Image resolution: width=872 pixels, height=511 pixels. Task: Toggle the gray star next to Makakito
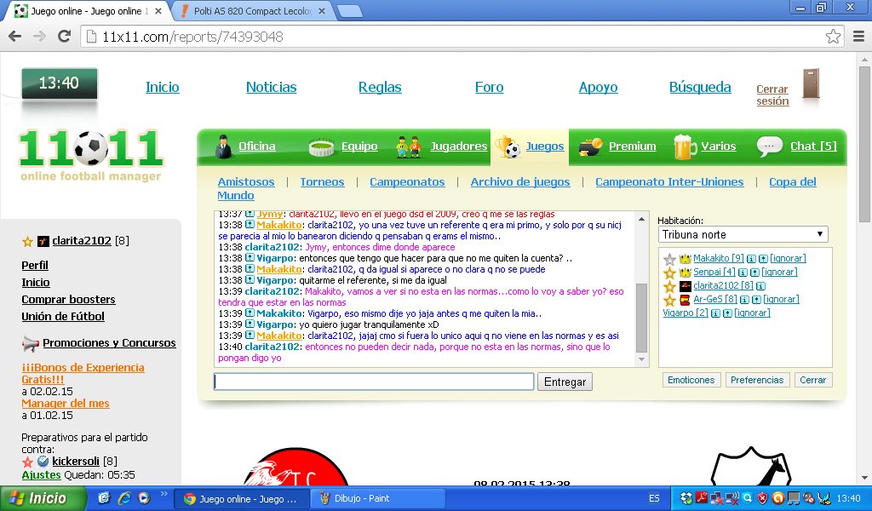pos(669,259)
